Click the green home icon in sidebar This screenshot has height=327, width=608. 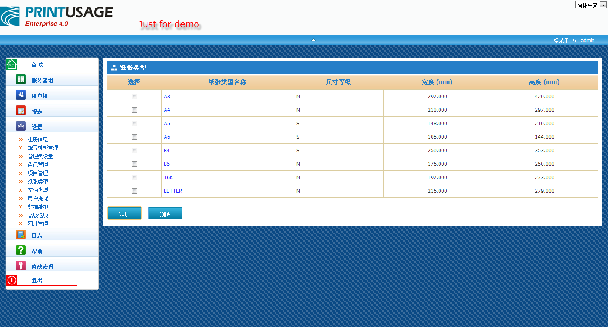pyautogui.click(x=12, y=64)
